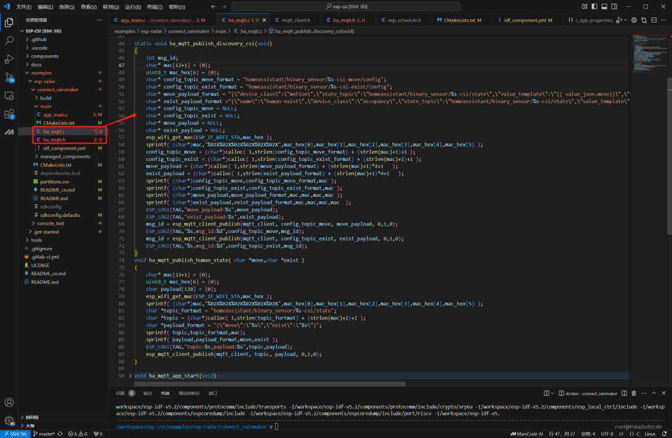The height and width of the screenshot is (438, 672).
Task: Open the Manage gear in activity bar
Action: [9, 421]
